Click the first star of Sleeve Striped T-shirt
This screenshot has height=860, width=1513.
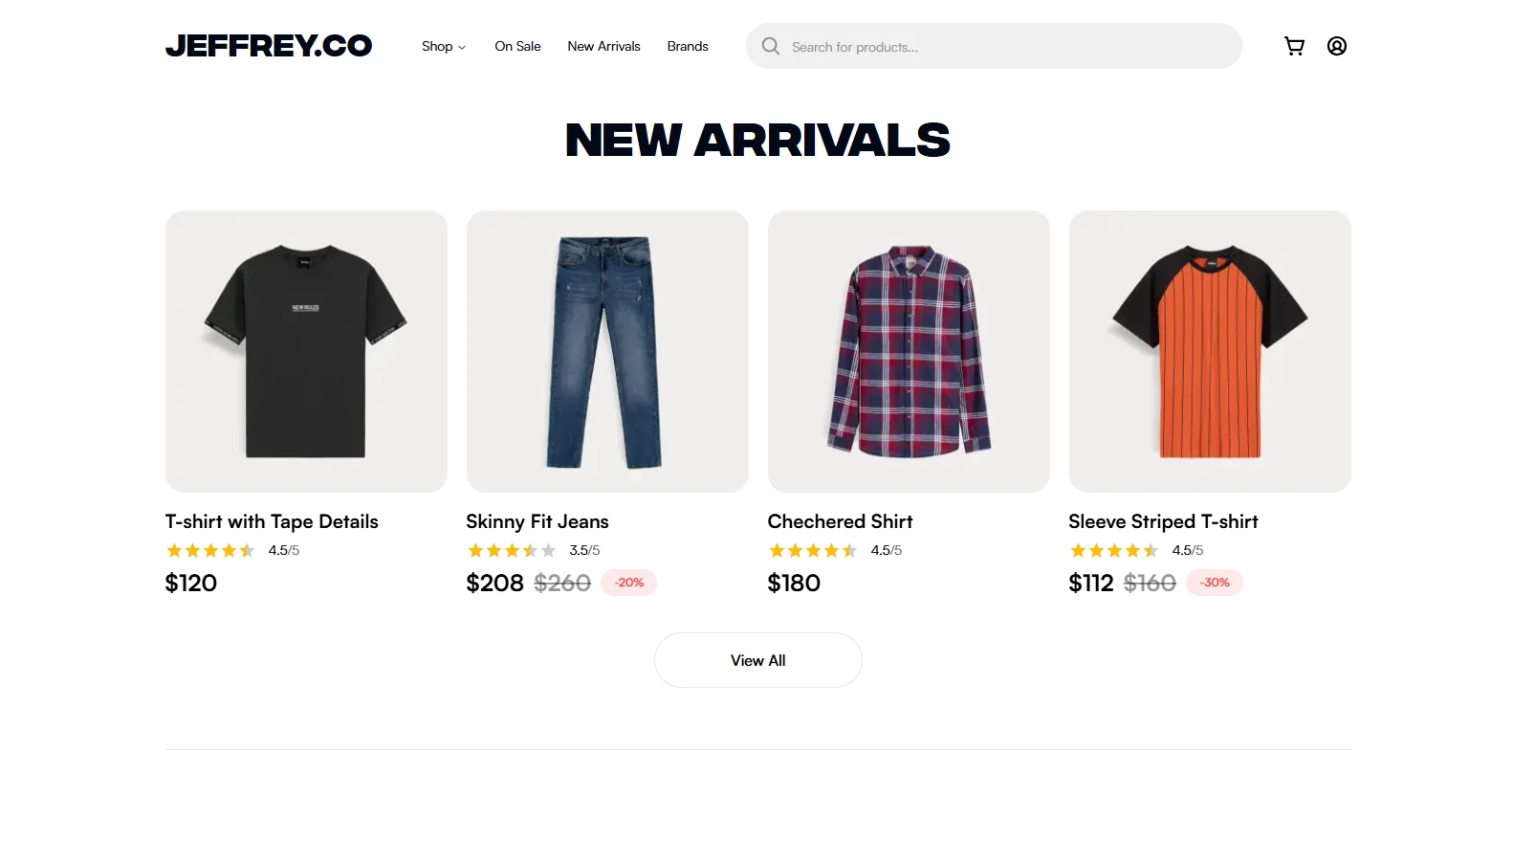click(1077, 550)
